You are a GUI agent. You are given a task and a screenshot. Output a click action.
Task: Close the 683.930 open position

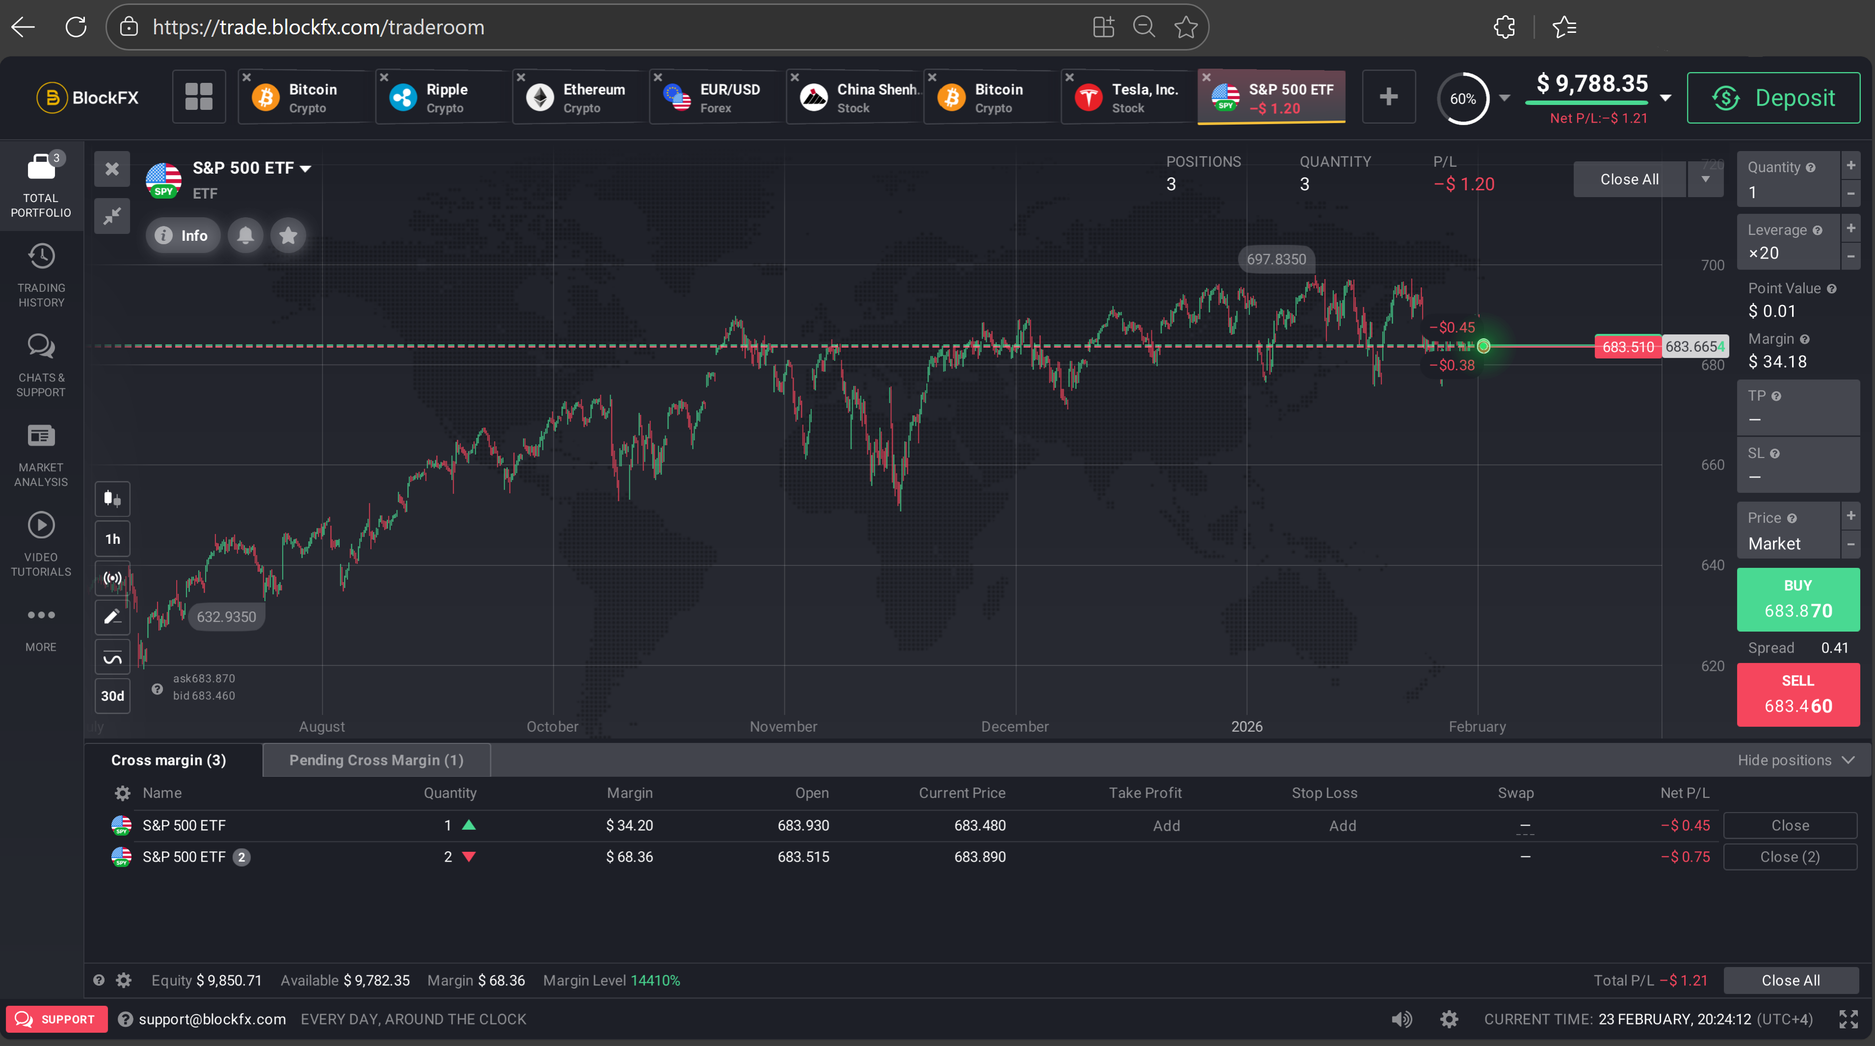(1790, 826)
